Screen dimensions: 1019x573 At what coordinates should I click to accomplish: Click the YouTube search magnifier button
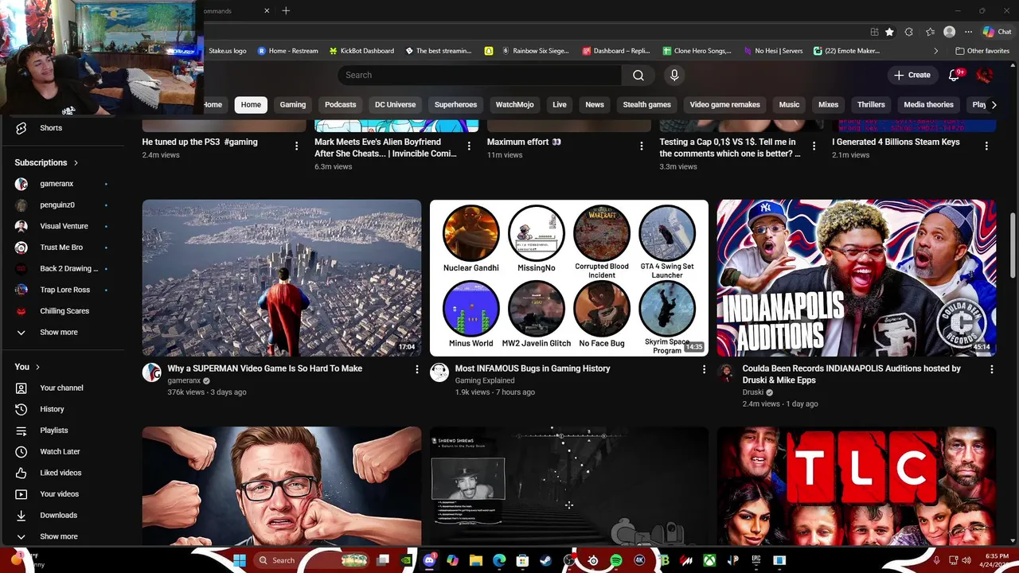coord(638,75)
